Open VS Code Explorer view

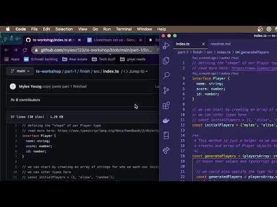pos(166,60)
